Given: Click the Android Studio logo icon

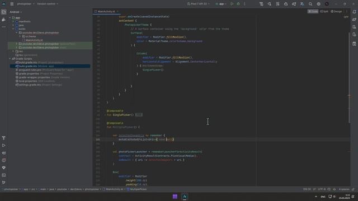Looking at the screenshot, I should [4, 4].
